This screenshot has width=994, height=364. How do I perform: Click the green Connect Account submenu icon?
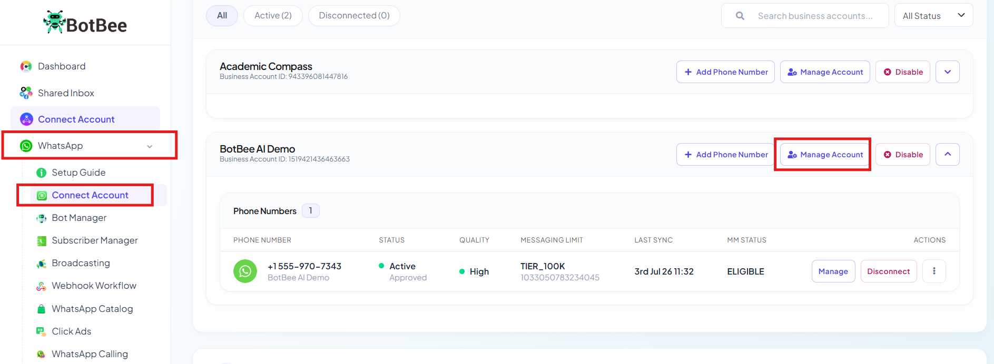tap(42, 196)
